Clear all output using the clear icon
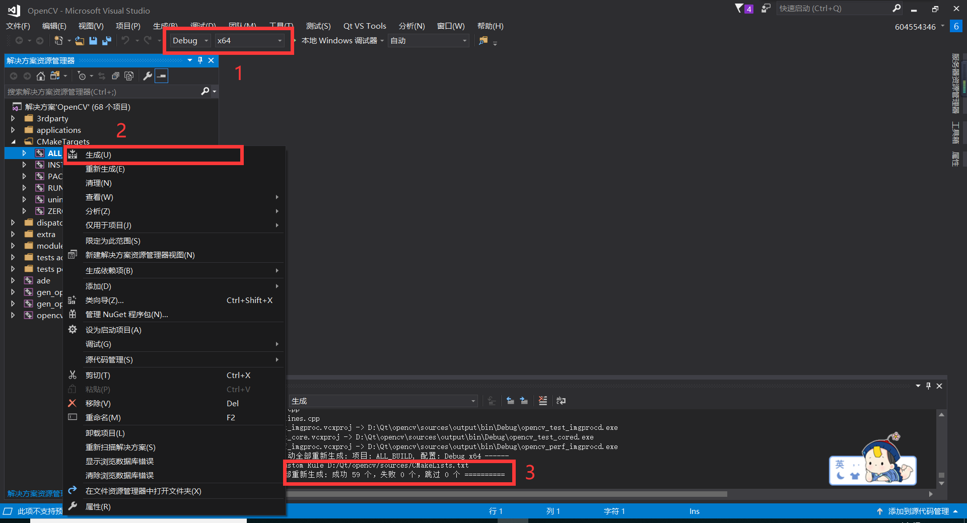The width and height of the screenshot is (967, 523). pyautogui.click(x=542, y=401)
